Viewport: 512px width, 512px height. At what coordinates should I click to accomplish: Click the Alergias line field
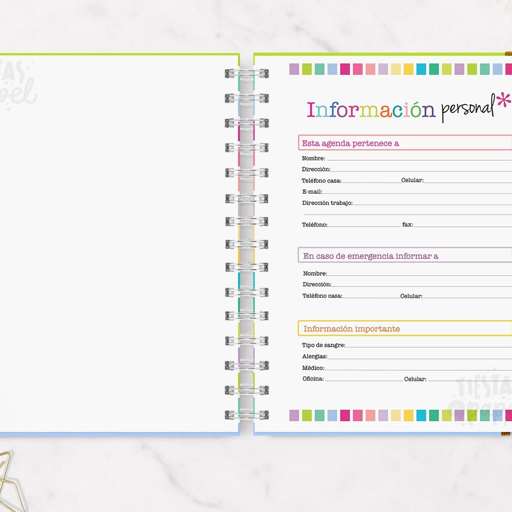point(418,356)
